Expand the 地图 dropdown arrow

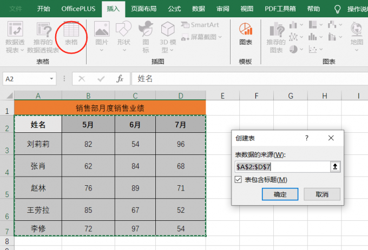[357, 50]
